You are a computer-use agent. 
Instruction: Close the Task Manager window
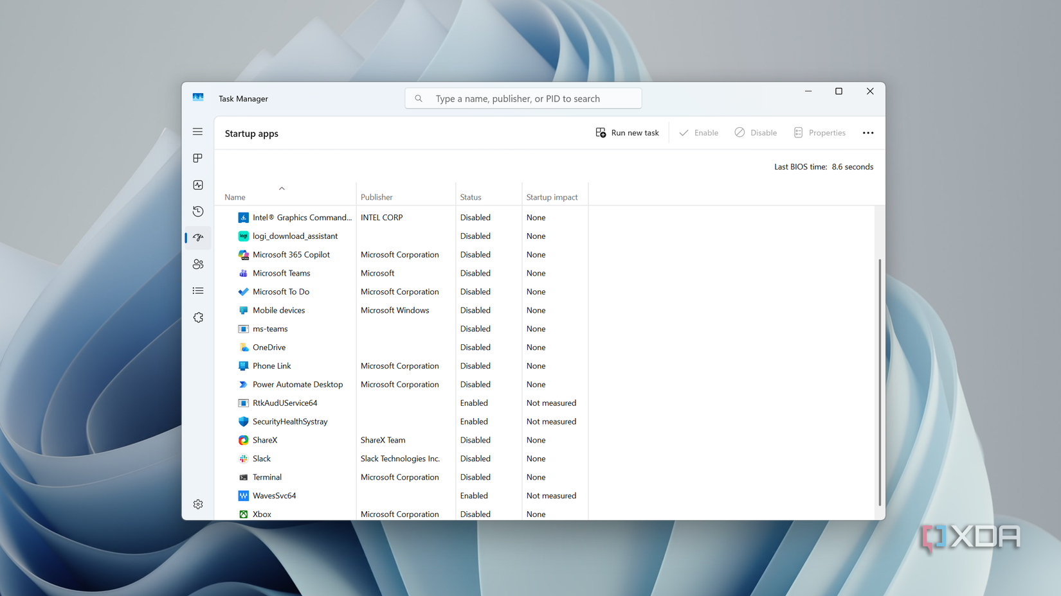(870, 91)
